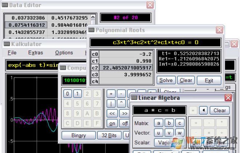Image resolution: width=240 pixels, height=153 pixels.
Task: Click the Polynomial Roots title bar icon
Action: [x=91, y=30]
